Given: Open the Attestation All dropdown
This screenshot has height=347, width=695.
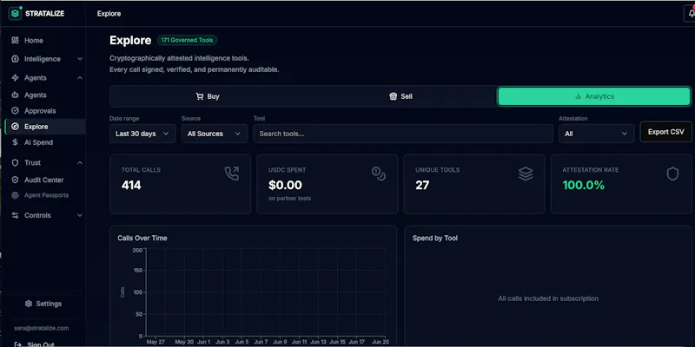Looking at the screenshot, I should pyautogui.click(x=597, y=134).
